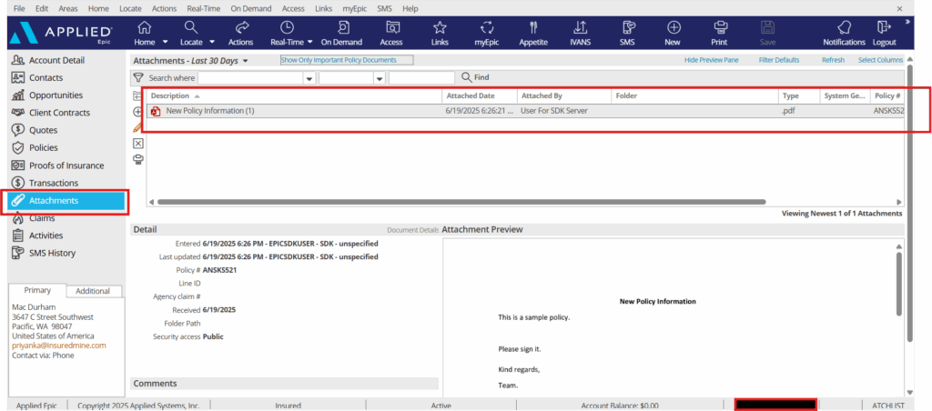Screen dimensions: 932x411
Task: Click the delete attachment X icon
Action: (x=138, y=143)
